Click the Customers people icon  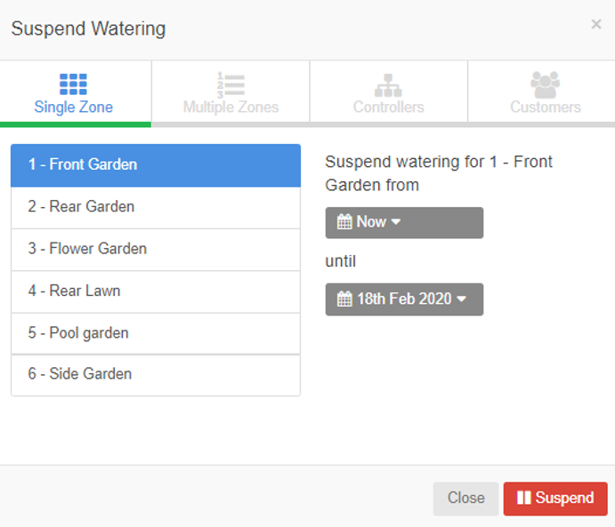click(x=546, y=84)
